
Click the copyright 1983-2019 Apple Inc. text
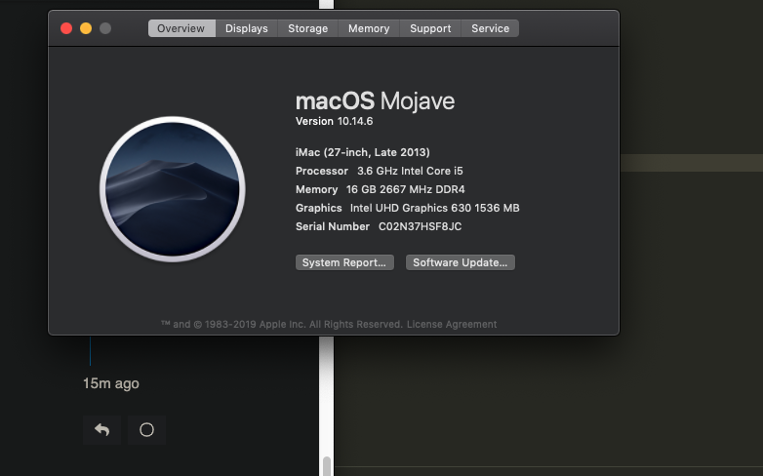(x=281, y=324)
